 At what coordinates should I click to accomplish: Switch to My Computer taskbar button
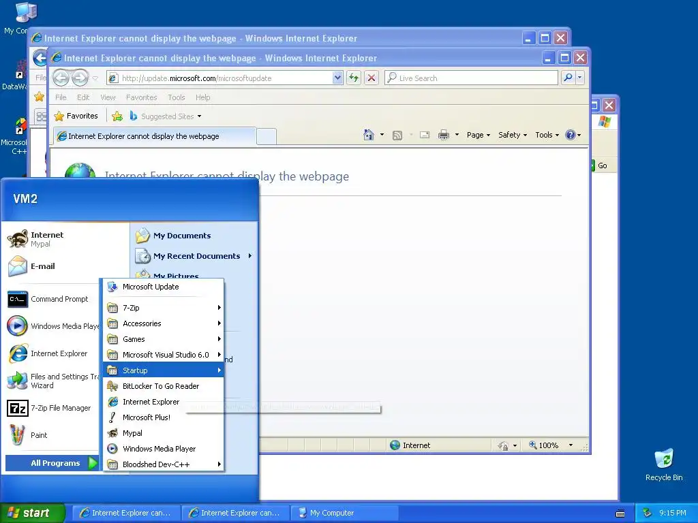[x=344, y=513]
